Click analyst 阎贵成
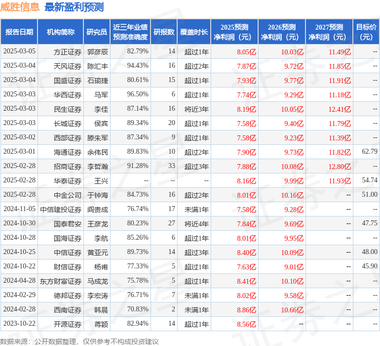Image resolution: width=380 pixels, height=346 pixels. [x=98, y=210]
